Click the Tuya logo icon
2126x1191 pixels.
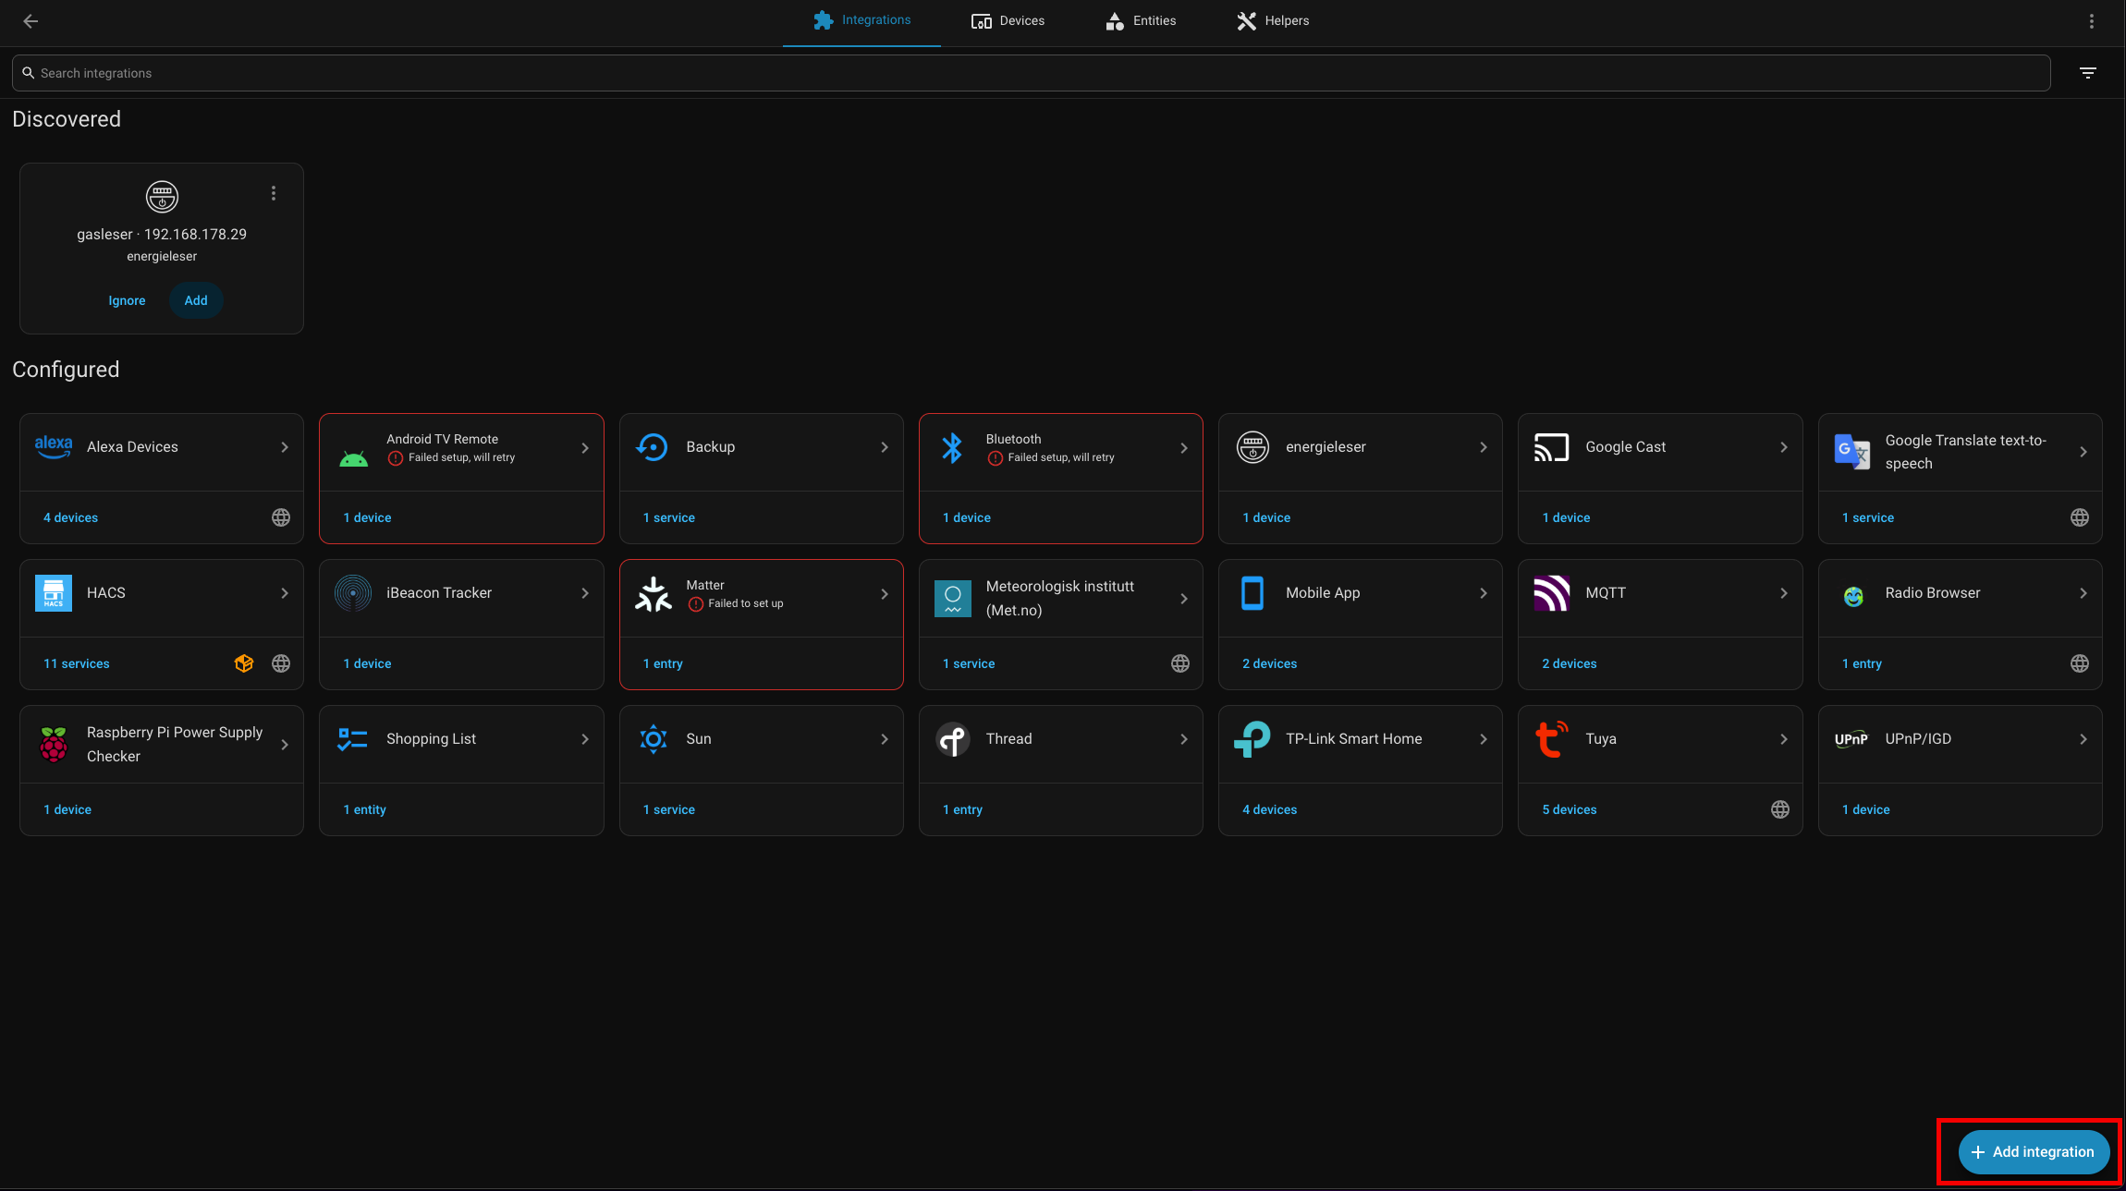(x=1552, y=739)
